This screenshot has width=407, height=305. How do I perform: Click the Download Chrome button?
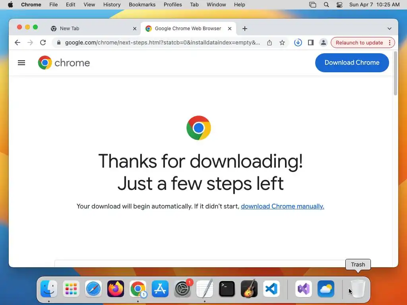352,62
